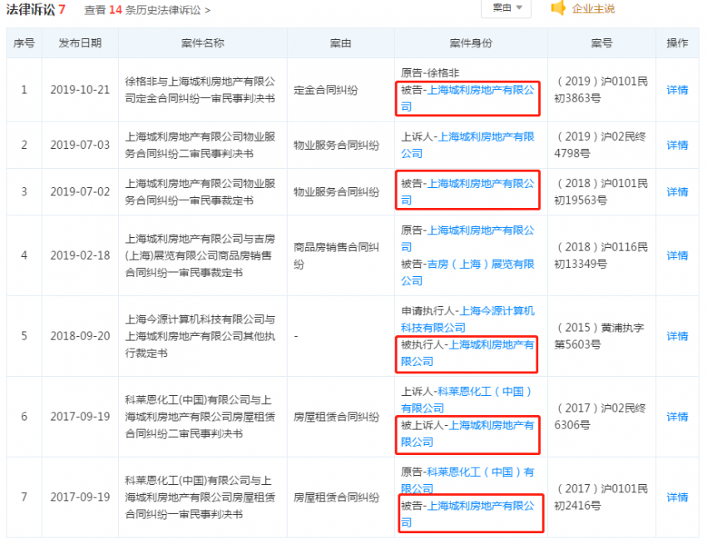This screenshot has width=707, height=544.
Task: Click defendant 吉房（上海）展览有限公司 link
Action: (467, 272)
